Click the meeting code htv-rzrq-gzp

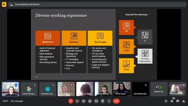[17, 101]
